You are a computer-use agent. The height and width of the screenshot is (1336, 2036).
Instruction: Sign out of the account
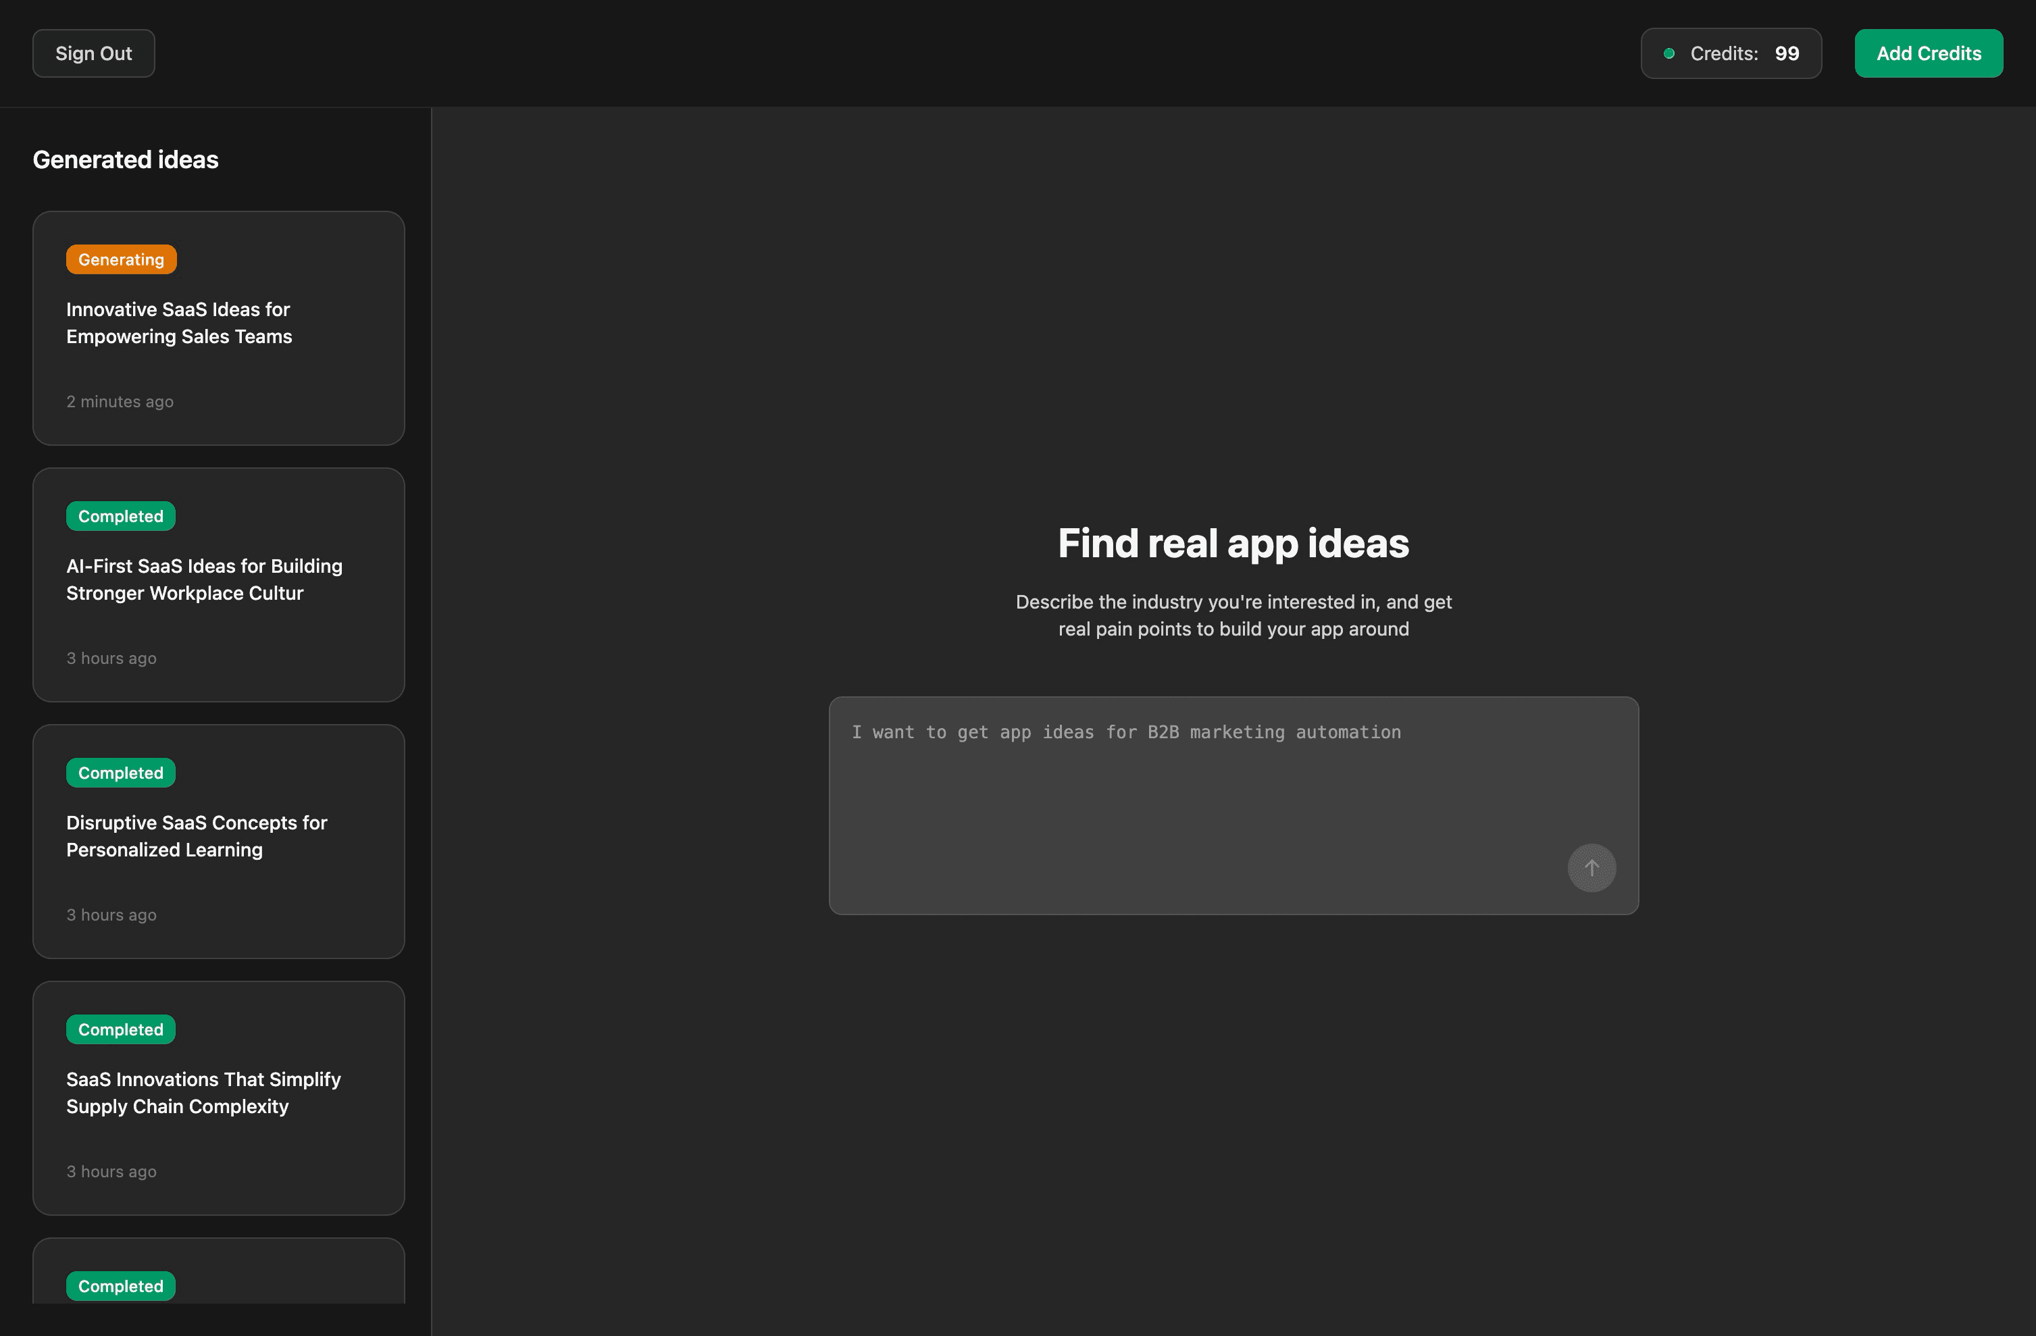pos(93,53)
